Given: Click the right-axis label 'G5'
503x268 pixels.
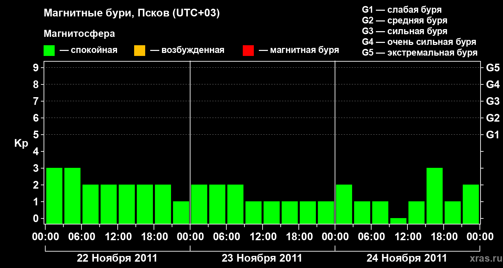Looking at the screenshot, I should (493, 68).
